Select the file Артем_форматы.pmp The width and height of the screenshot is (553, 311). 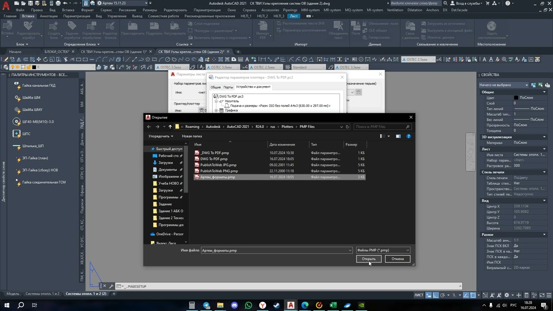click(x=279, y=177)
